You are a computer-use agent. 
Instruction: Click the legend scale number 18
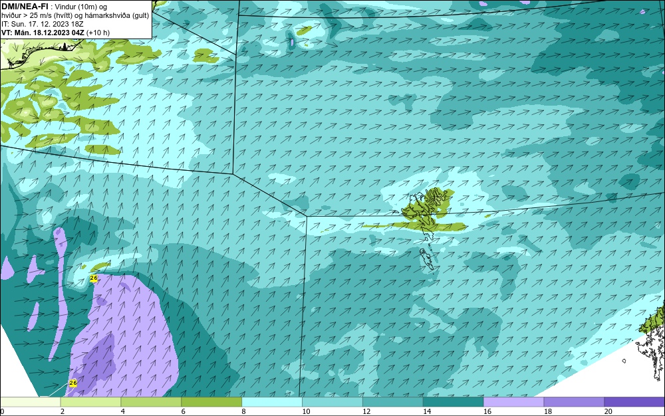pyautogui.click(x=548, y=411)
